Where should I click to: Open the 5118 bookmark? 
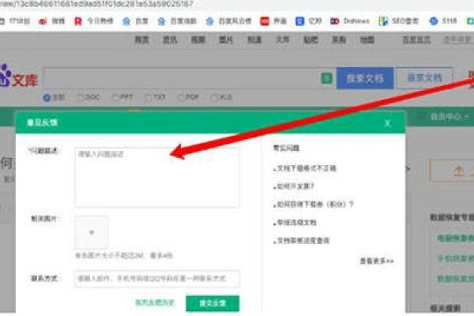point(442,21)
